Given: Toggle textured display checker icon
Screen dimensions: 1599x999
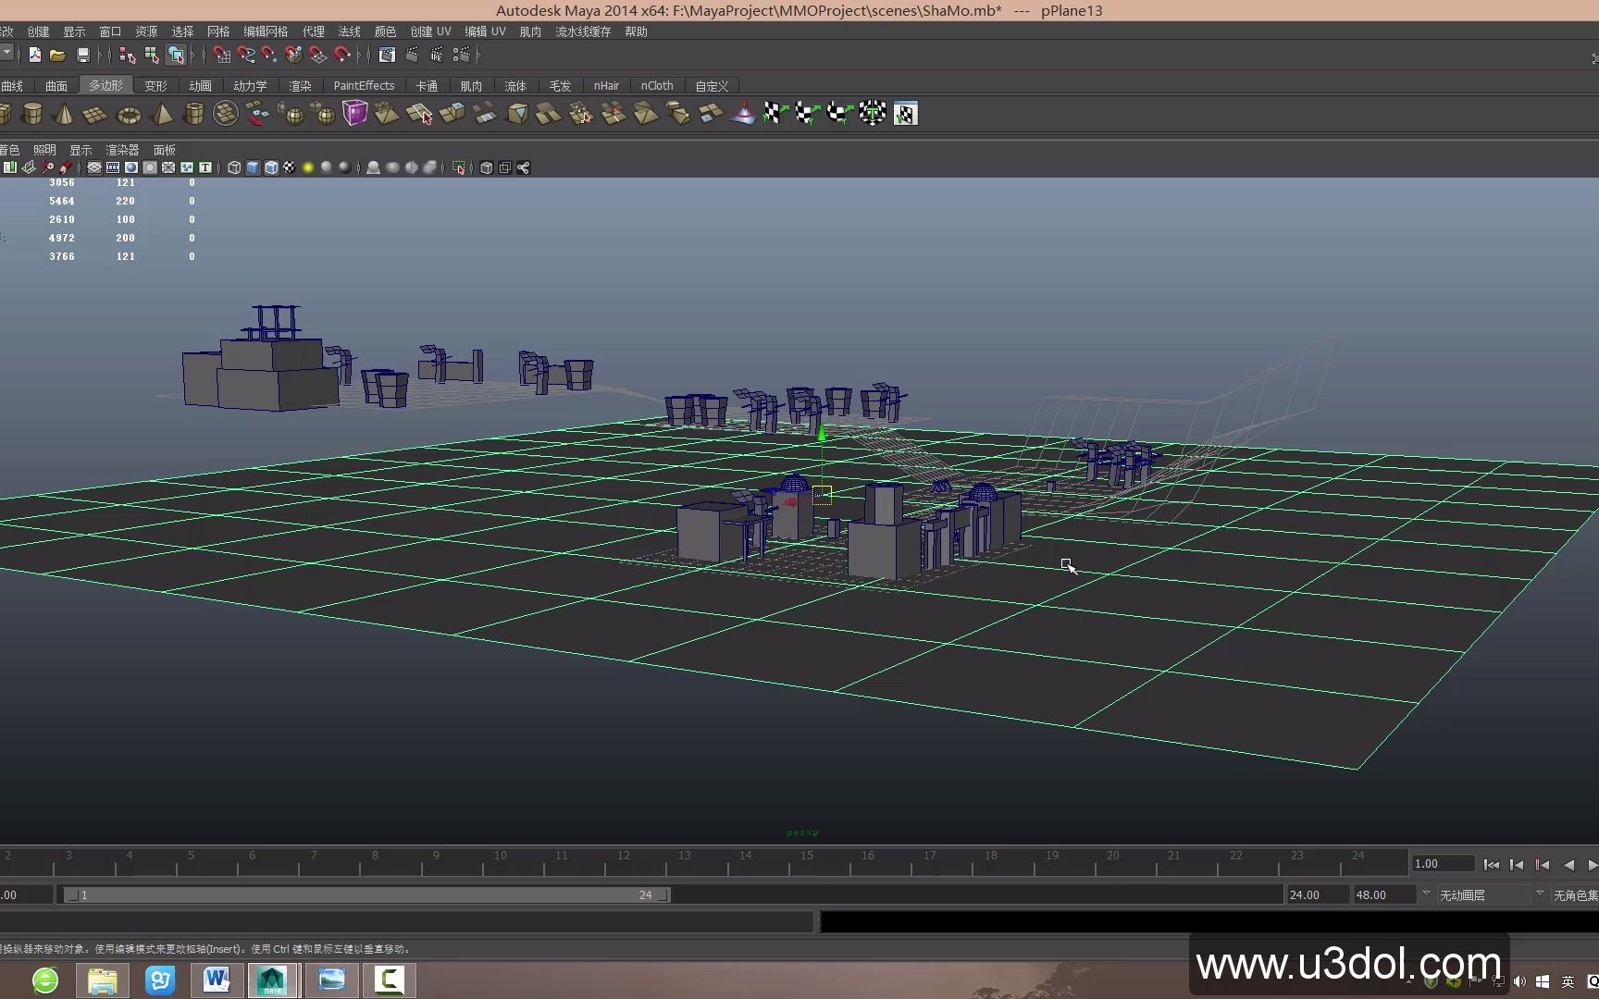Looking at the screenshot, I should click(x=290, y=167).
